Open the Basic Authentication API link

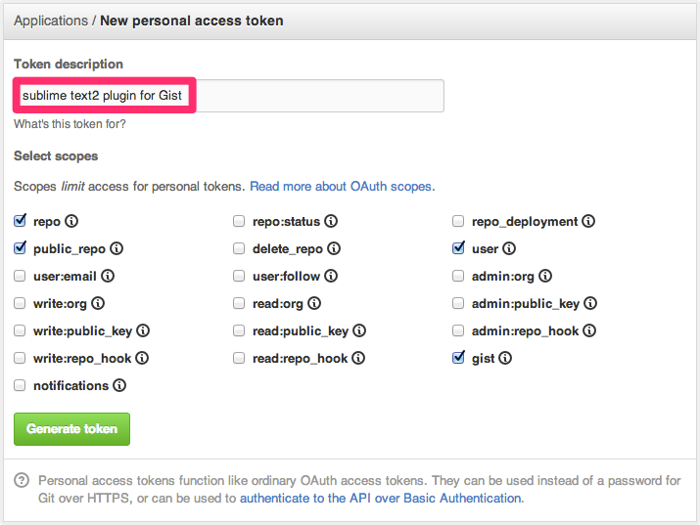(380, 498)
